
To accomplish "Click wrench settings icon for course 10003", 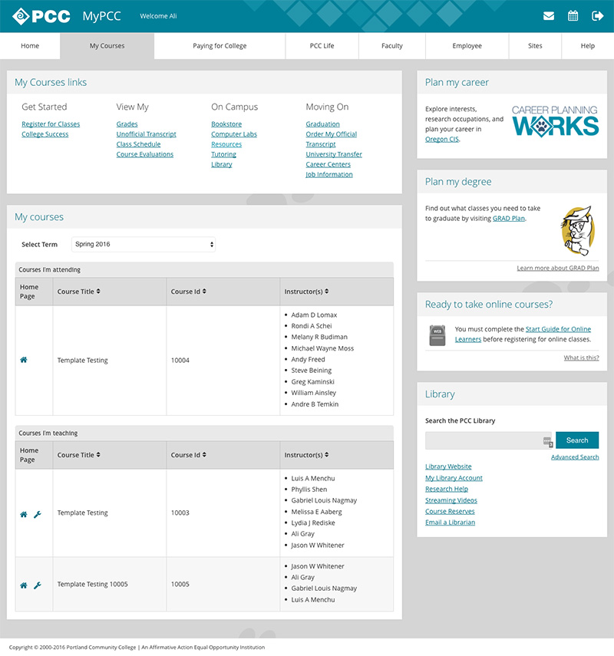I will click(x=37, y=514).
